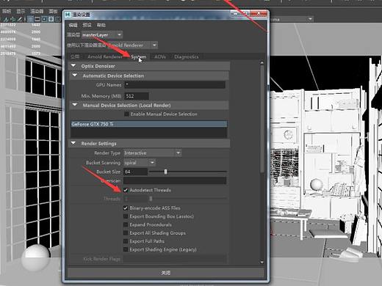Click the grease pencil icon in viewport toolbar

pyautogui.click(x=20, y=19)
